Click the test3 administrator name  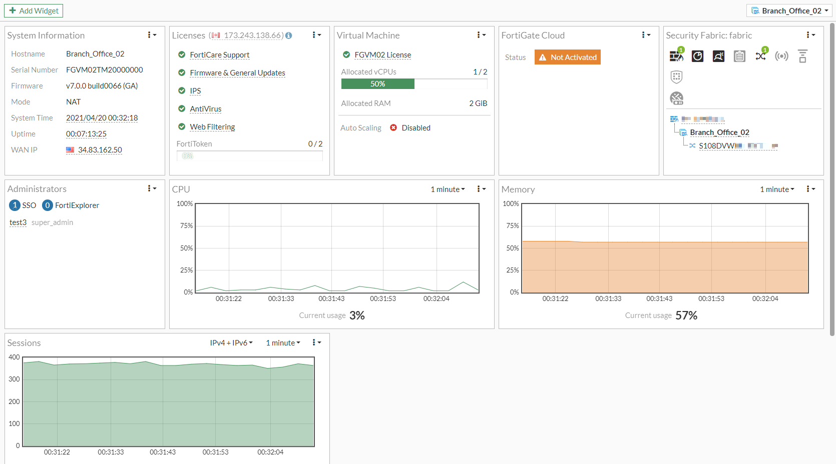18,222
